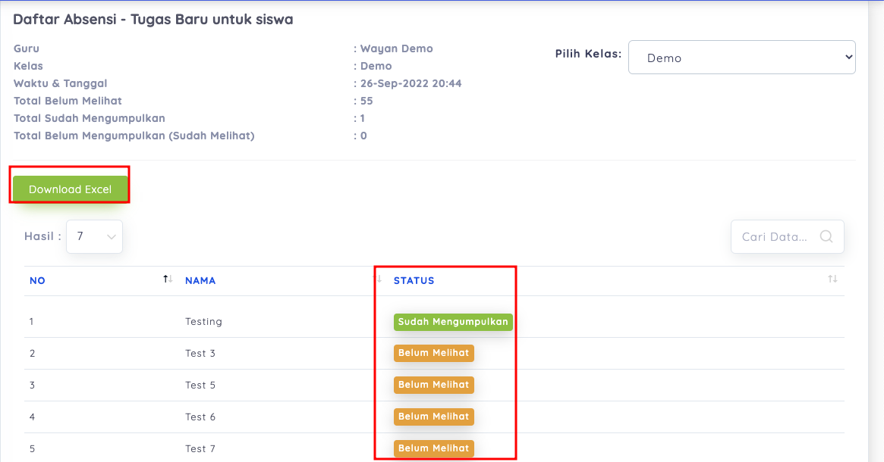The height and width of the screenshot is (462, 884).
Task: Click the magnifier icon in search box
Action: pos(826,236)
